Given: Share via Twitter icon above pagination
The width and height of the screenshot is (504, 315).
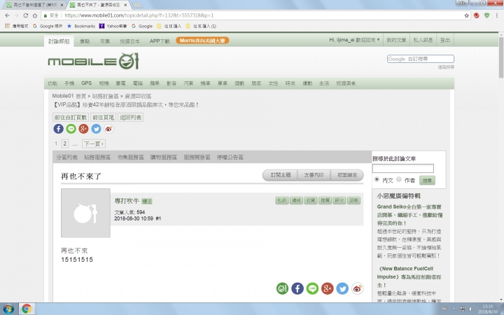Looking at the screenshot, I should [x=96, y=129].
